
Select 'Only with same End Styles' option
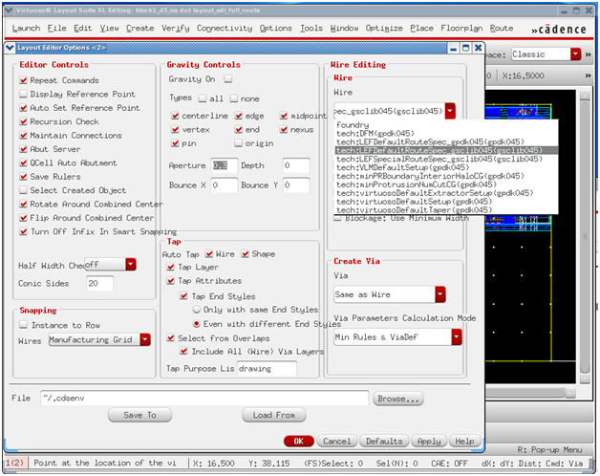(x=198, y=311)
